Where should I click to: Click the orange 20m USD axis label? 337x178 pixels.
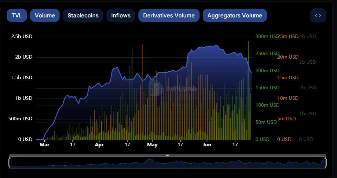(288, 57)
